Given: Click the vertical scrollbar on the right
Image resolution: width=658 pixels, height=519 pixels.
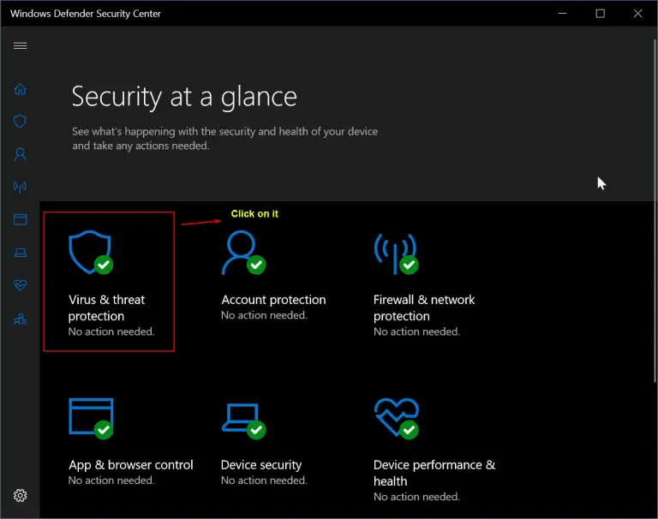Looking at the screenshot, I should [655, 211].
